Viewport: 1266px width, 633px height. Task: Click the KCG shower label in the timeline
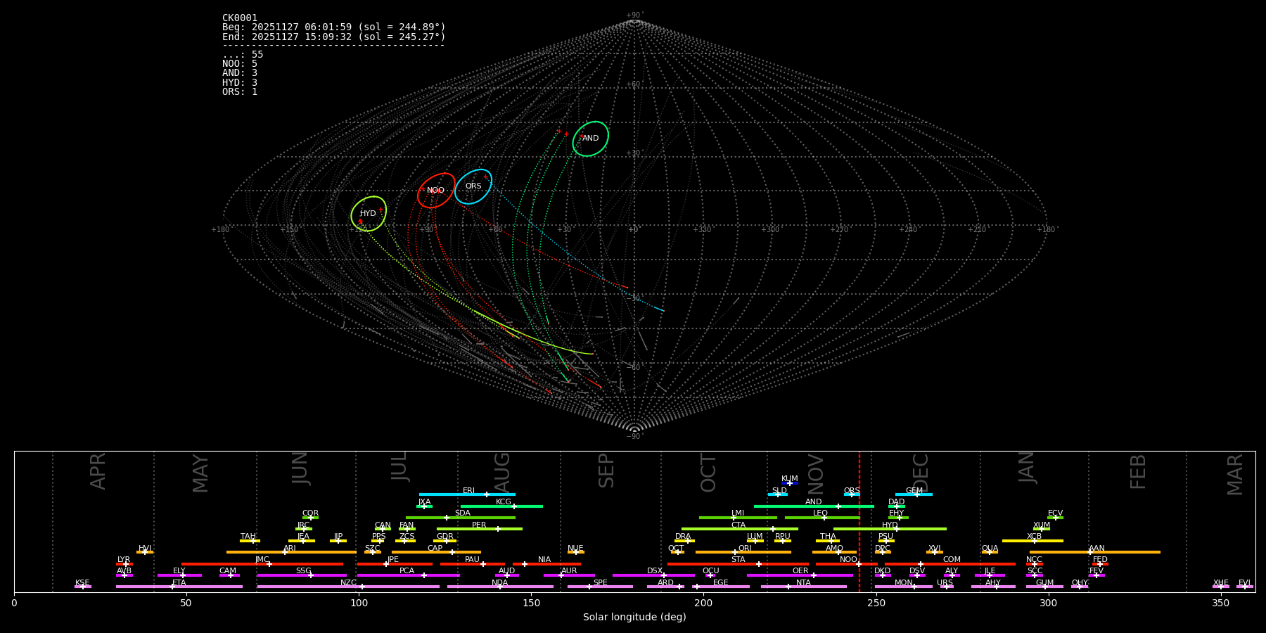[504, 502]
